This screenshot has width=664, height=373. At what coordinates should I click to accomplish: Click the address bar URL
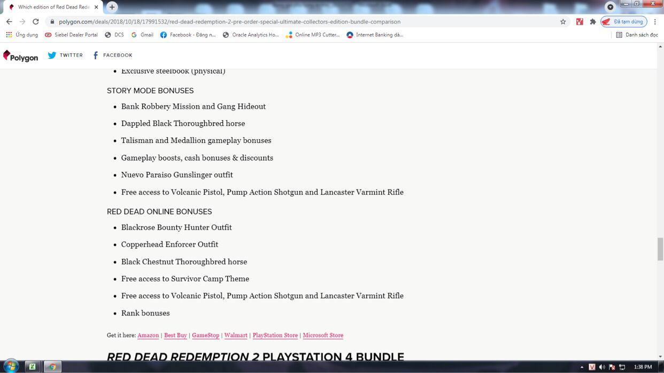(x=230, y=22)
